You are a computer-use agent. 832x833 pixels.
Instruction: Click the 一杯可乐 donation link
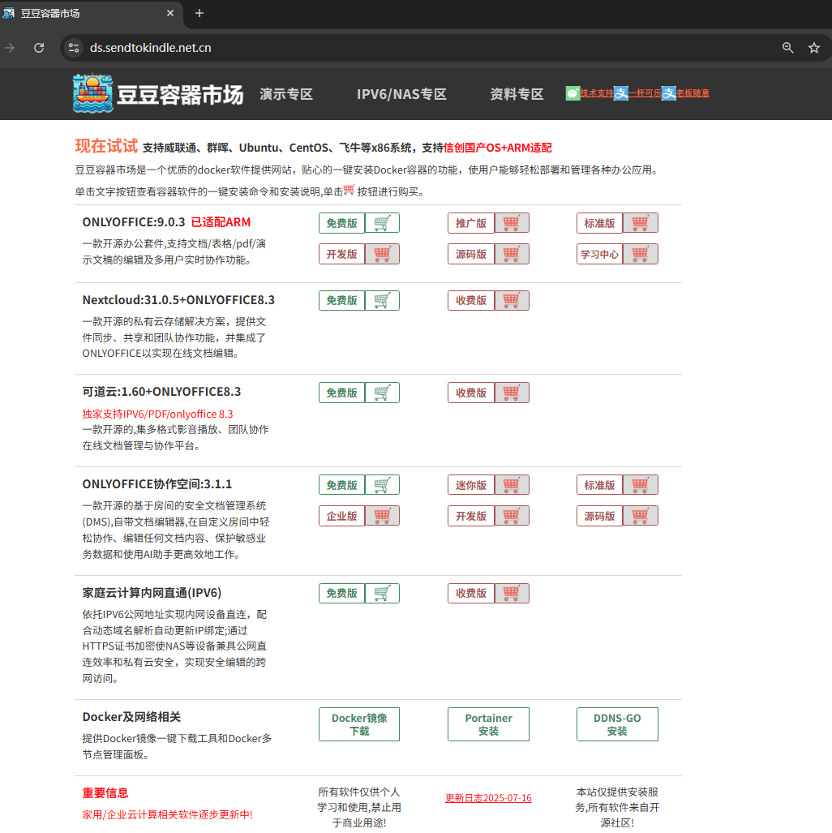click(645, 93)
